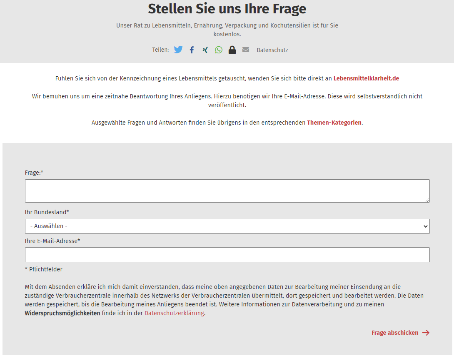This screenshot has width=454, height=356.
Task: Click the lock share icon
Action: 232,50
